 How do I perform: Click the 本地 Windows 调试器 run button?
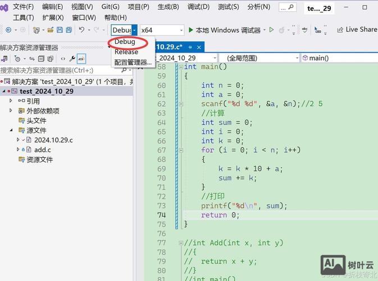click(x=225, y=30)
